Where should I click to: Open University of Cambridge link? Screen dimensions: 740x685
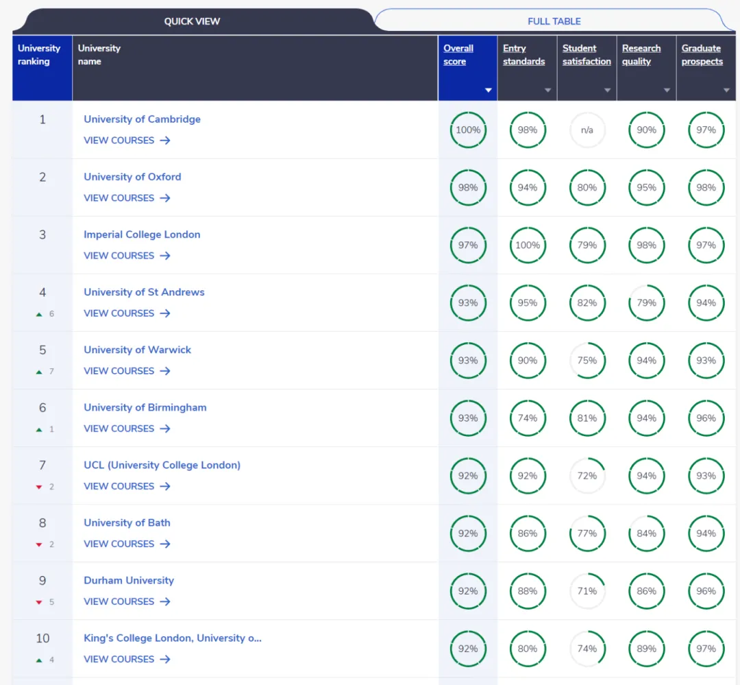tap(142, 119)
